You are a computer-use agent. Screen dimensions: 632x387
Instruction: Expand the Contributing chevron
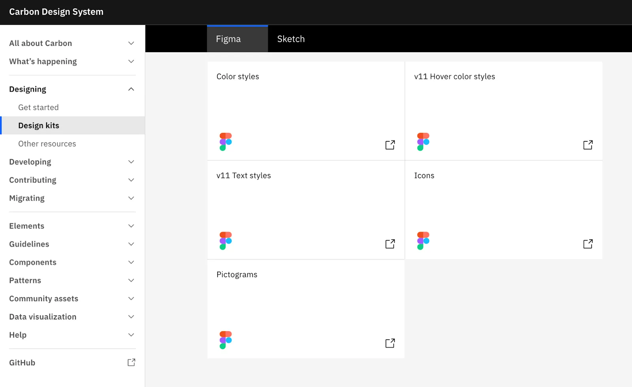[131, 180]
